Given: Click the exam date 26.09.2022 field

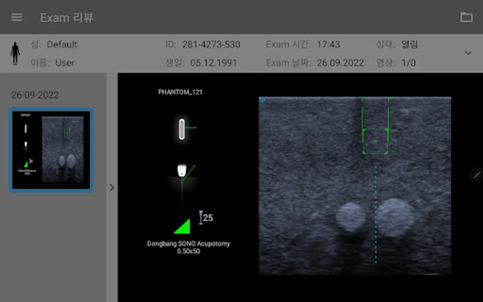Looking at the screenshot, I should point(340,63).
